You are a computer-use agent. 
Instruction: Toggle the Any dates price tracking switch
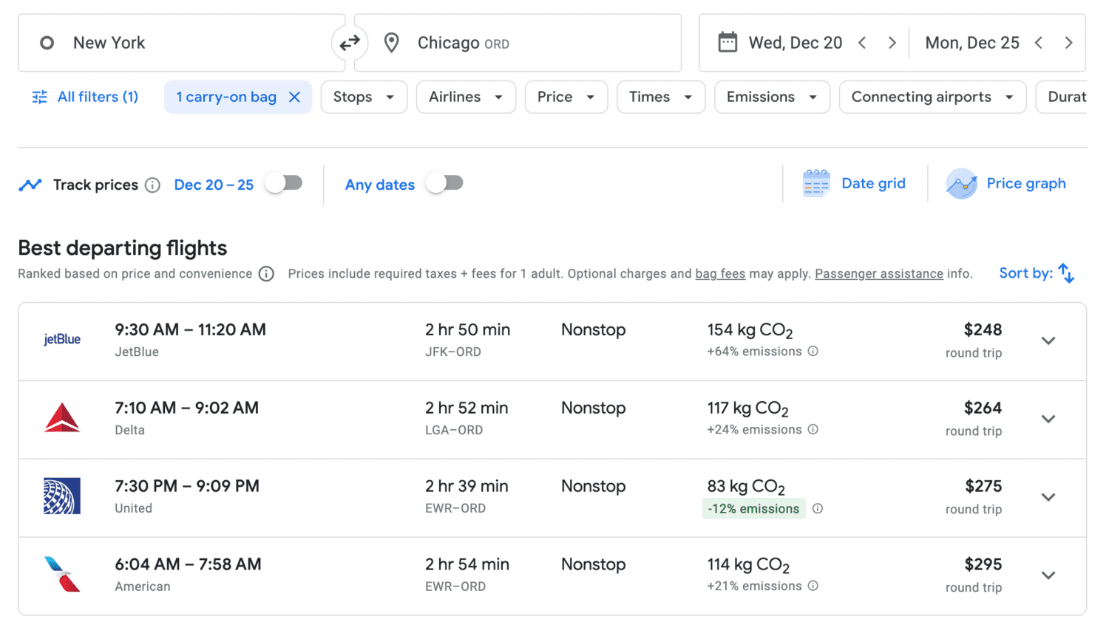click(x=444, y=184)
